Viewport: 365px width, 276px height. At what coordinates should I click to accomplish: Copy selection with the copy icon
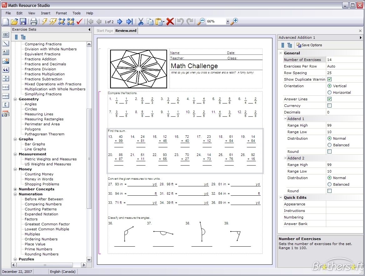point(150,22)
